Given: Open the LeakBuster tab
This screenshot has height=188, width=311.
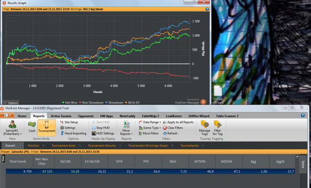Looking at the screenshot, I should click(x=174, y=116).
